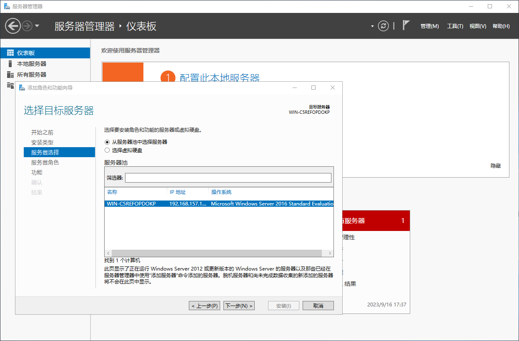Go to the 功能 wizard step
The height and width of the screenshot is (341, 519).
coord(37,173)
